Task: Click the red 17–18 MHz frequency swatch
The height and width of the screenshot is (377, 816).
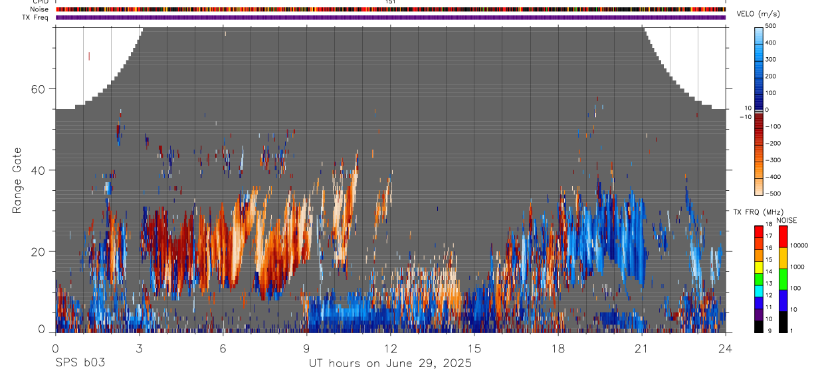Action: 759,231
